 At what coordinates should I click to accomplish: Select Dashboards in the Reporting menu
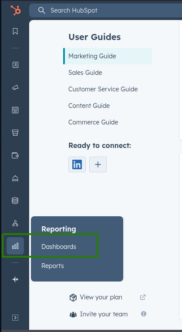click(59, 247)
